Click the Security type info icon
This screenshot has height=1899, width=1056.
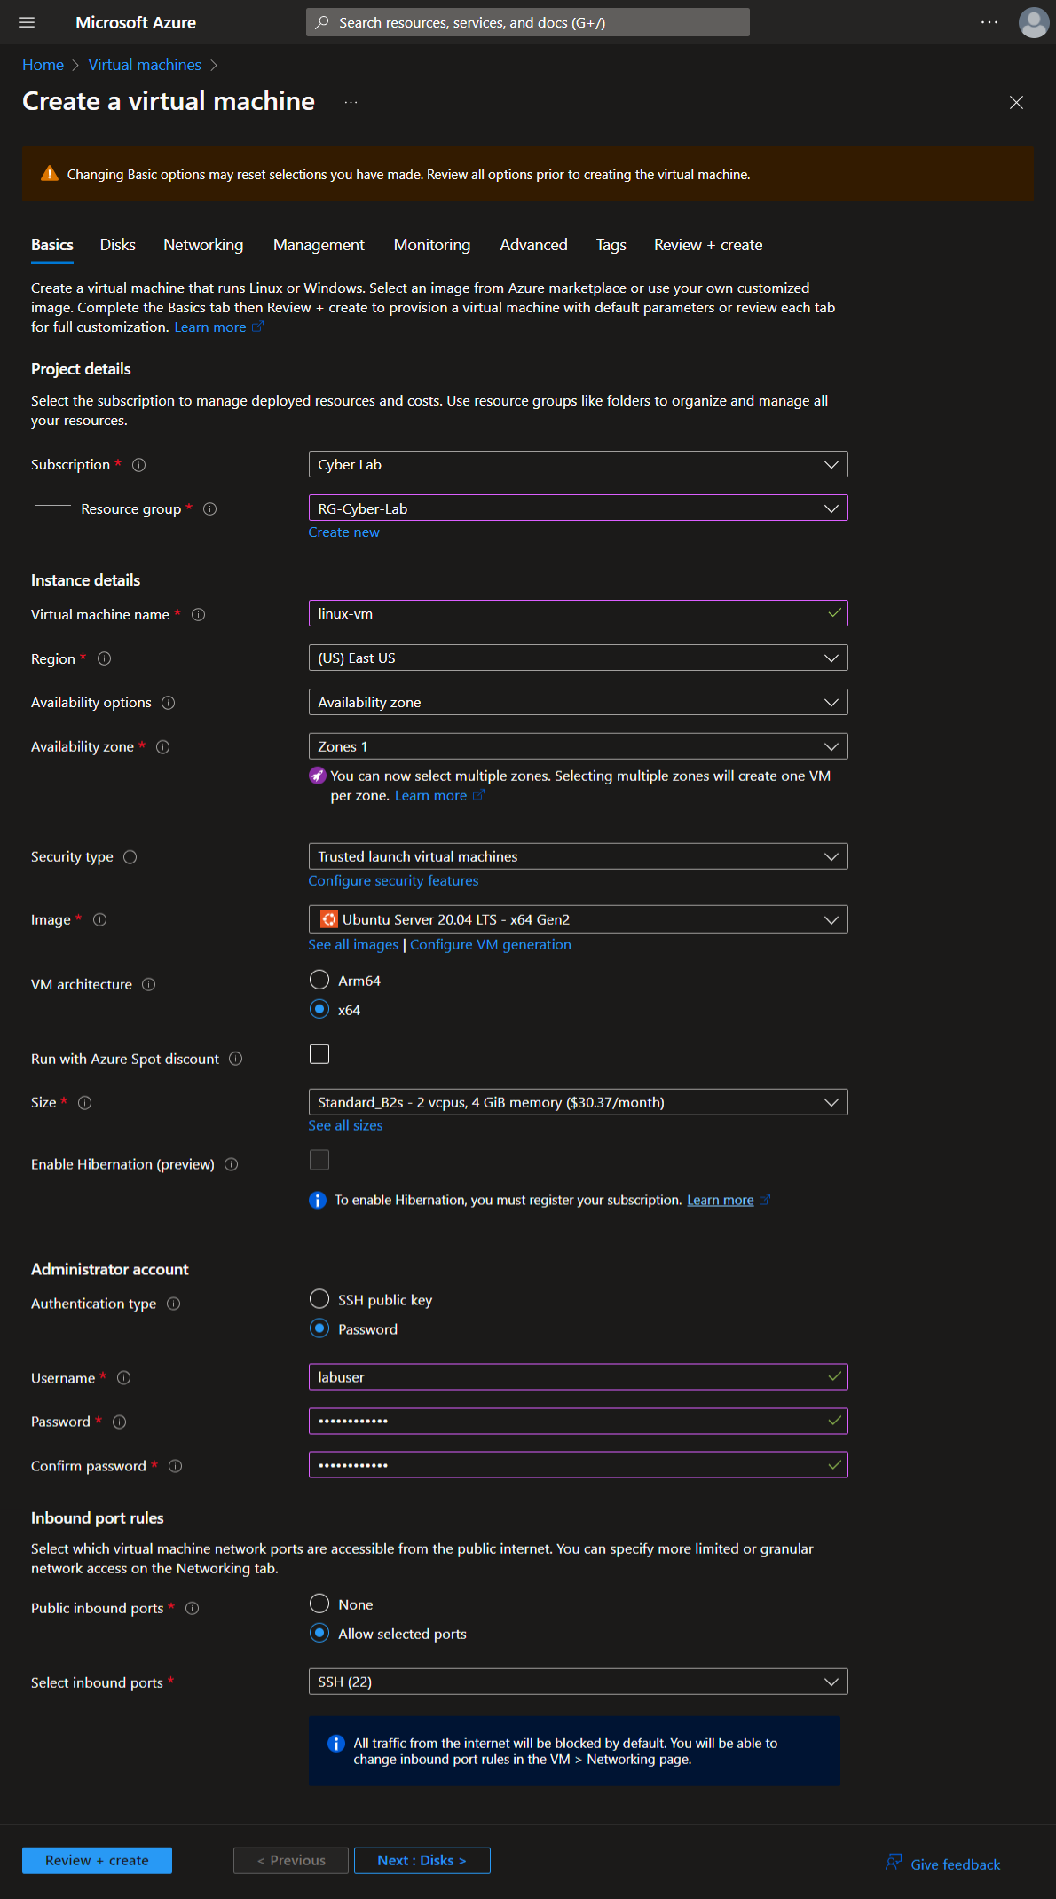[130, 857]
